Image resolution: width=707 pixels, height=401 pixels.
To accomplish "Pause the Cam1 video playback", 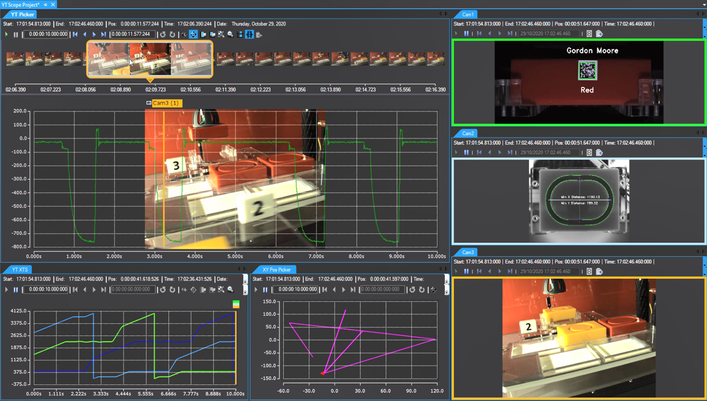I will [x=466, y=33].
